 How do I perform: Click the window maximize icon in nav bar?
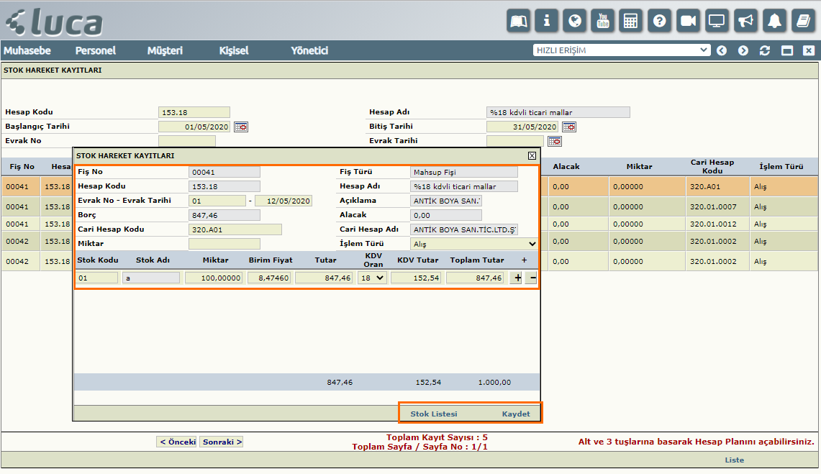point(787,51)
